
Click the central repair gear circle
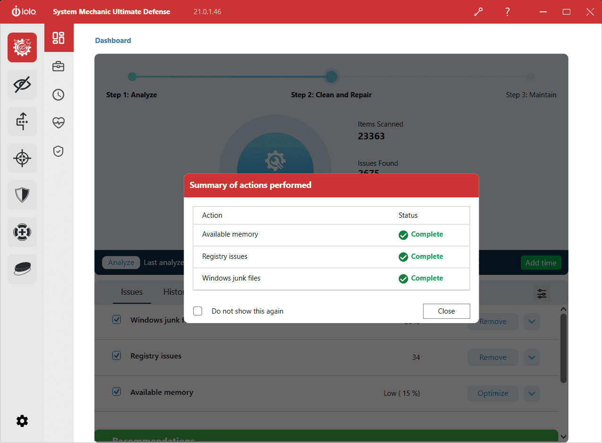click(x=275, y=161)
